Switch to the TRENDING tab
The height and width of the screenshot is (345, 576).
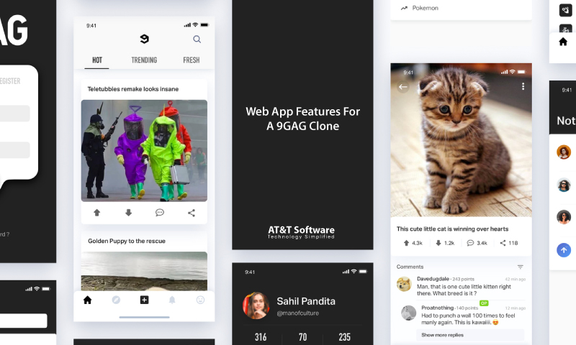click(x=144, y=60)
